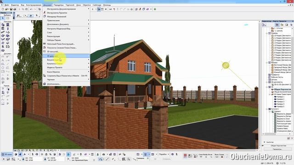
Task: Open the Project Map tab icon in Navigator
Action: 277,25
